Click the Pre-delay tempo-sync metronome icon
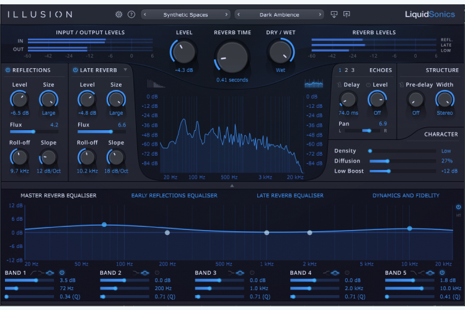The width and height of the screenshot is (465, 310). pos(402,85)
